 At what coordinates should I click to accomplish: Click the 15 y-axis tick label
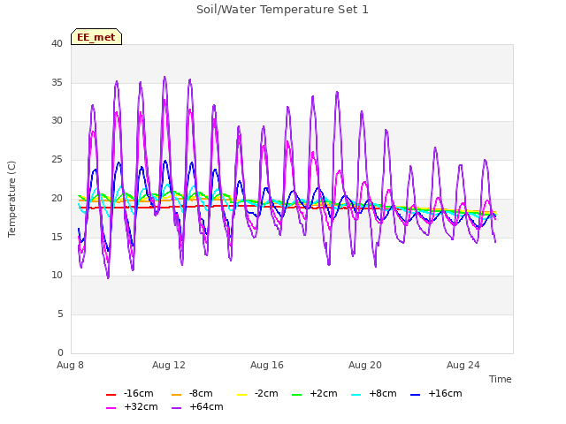coord(57,237)
